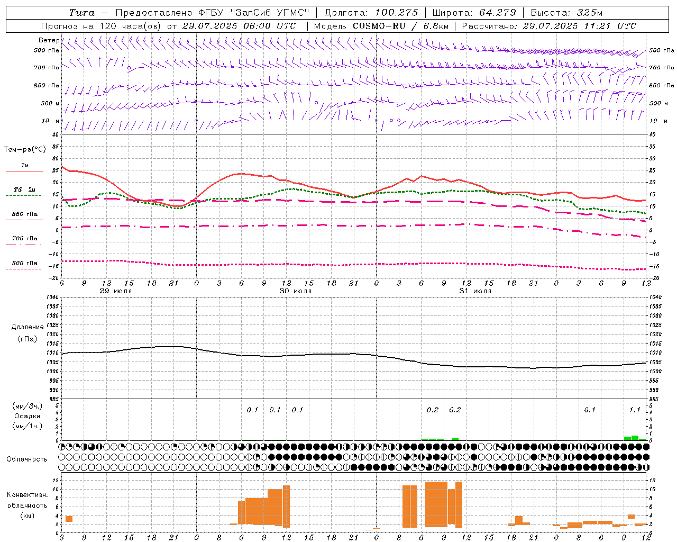Click the dash-dot 700 гПа legend line
The width and height of the screenshot is (677, 542).
tap(23, 245)
